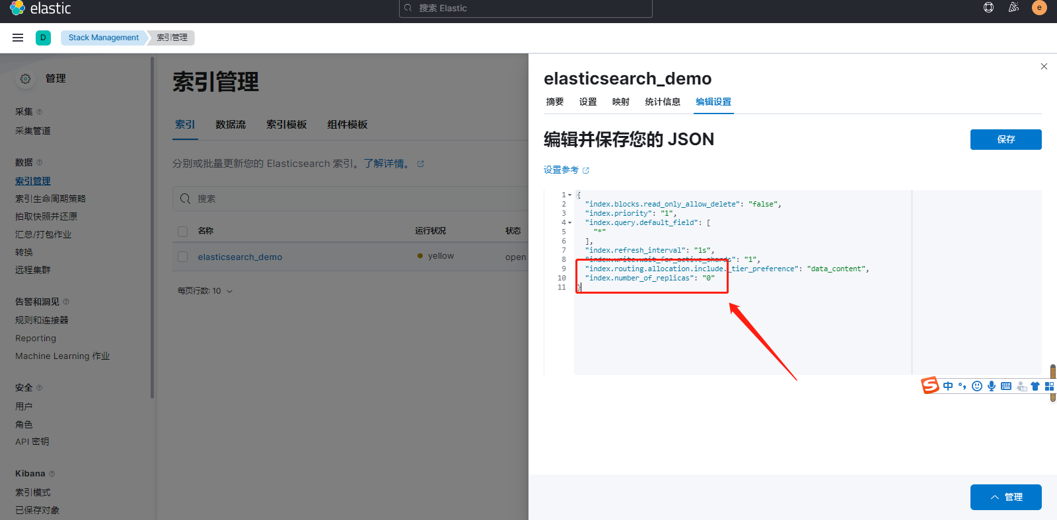Open the newsfeed party popper icon
The image size is (1057, 520).
[x=1013, y=8]
